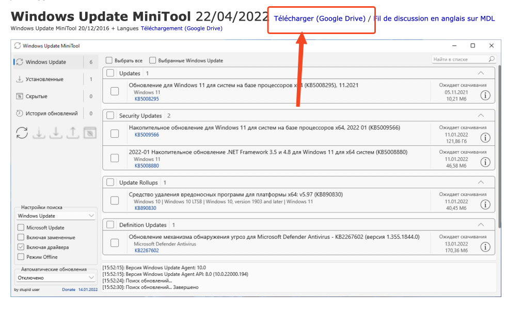The image size is (506, 312).
Task: Click the Donate link
Action: click(69, 290)
